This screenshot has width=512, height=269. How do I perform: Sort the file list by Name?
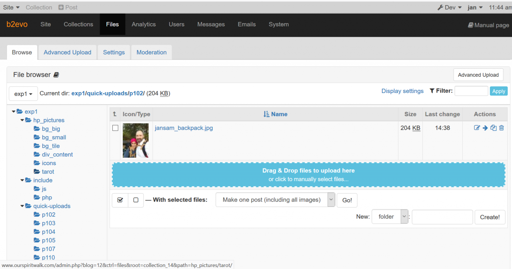(x=276, y=114)
